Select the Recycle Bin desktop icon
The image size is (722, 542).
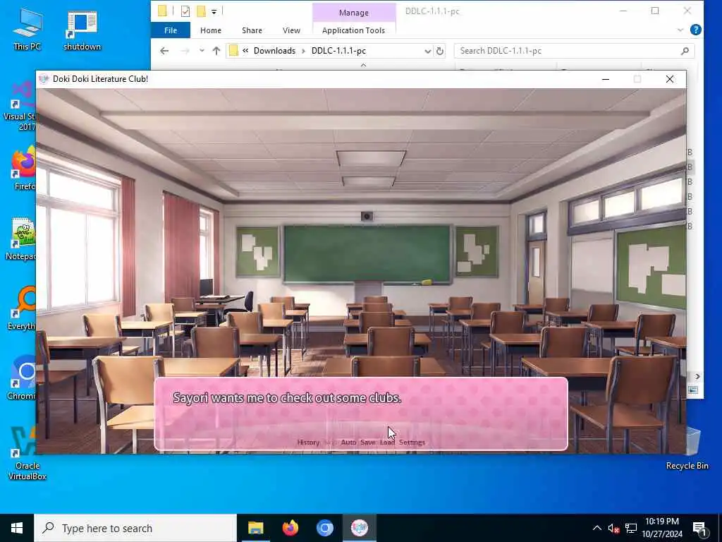687,447
